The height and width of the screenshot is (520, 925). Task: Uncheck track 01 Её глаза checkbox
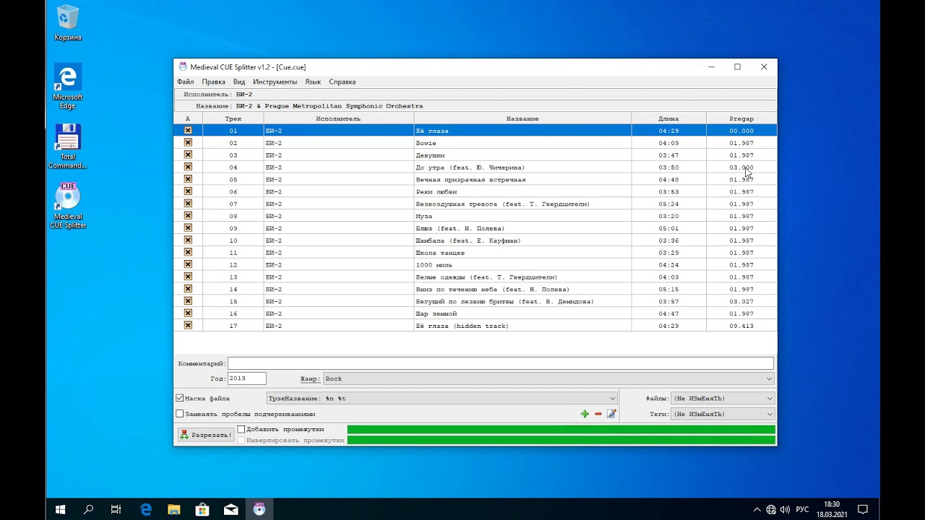(x=188, y=131)
